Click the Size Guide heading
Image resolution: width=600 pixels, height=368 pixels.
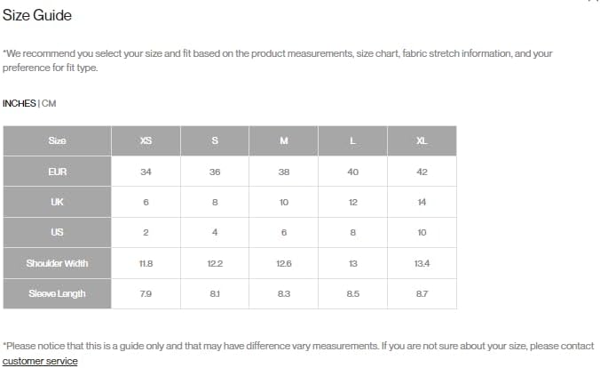point(37,16)
